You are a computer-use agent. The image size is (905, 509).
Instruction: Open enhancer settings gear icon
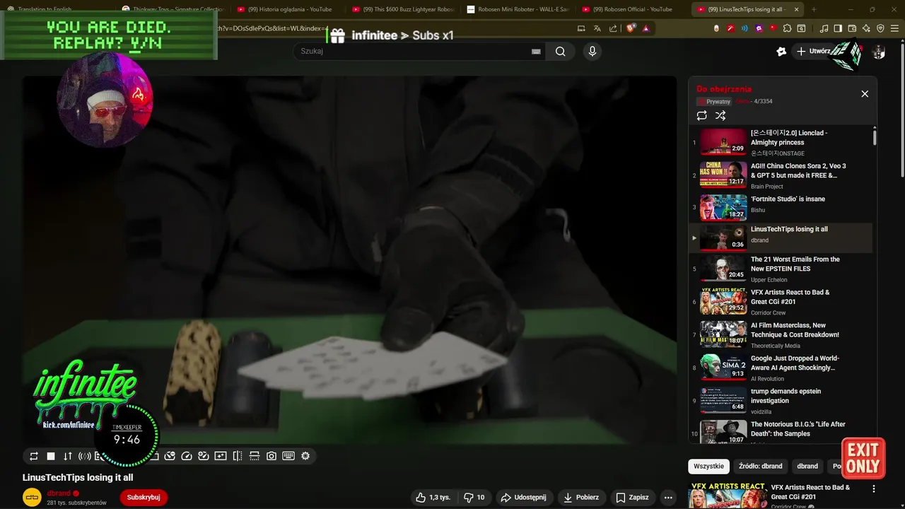pos(305,456)
